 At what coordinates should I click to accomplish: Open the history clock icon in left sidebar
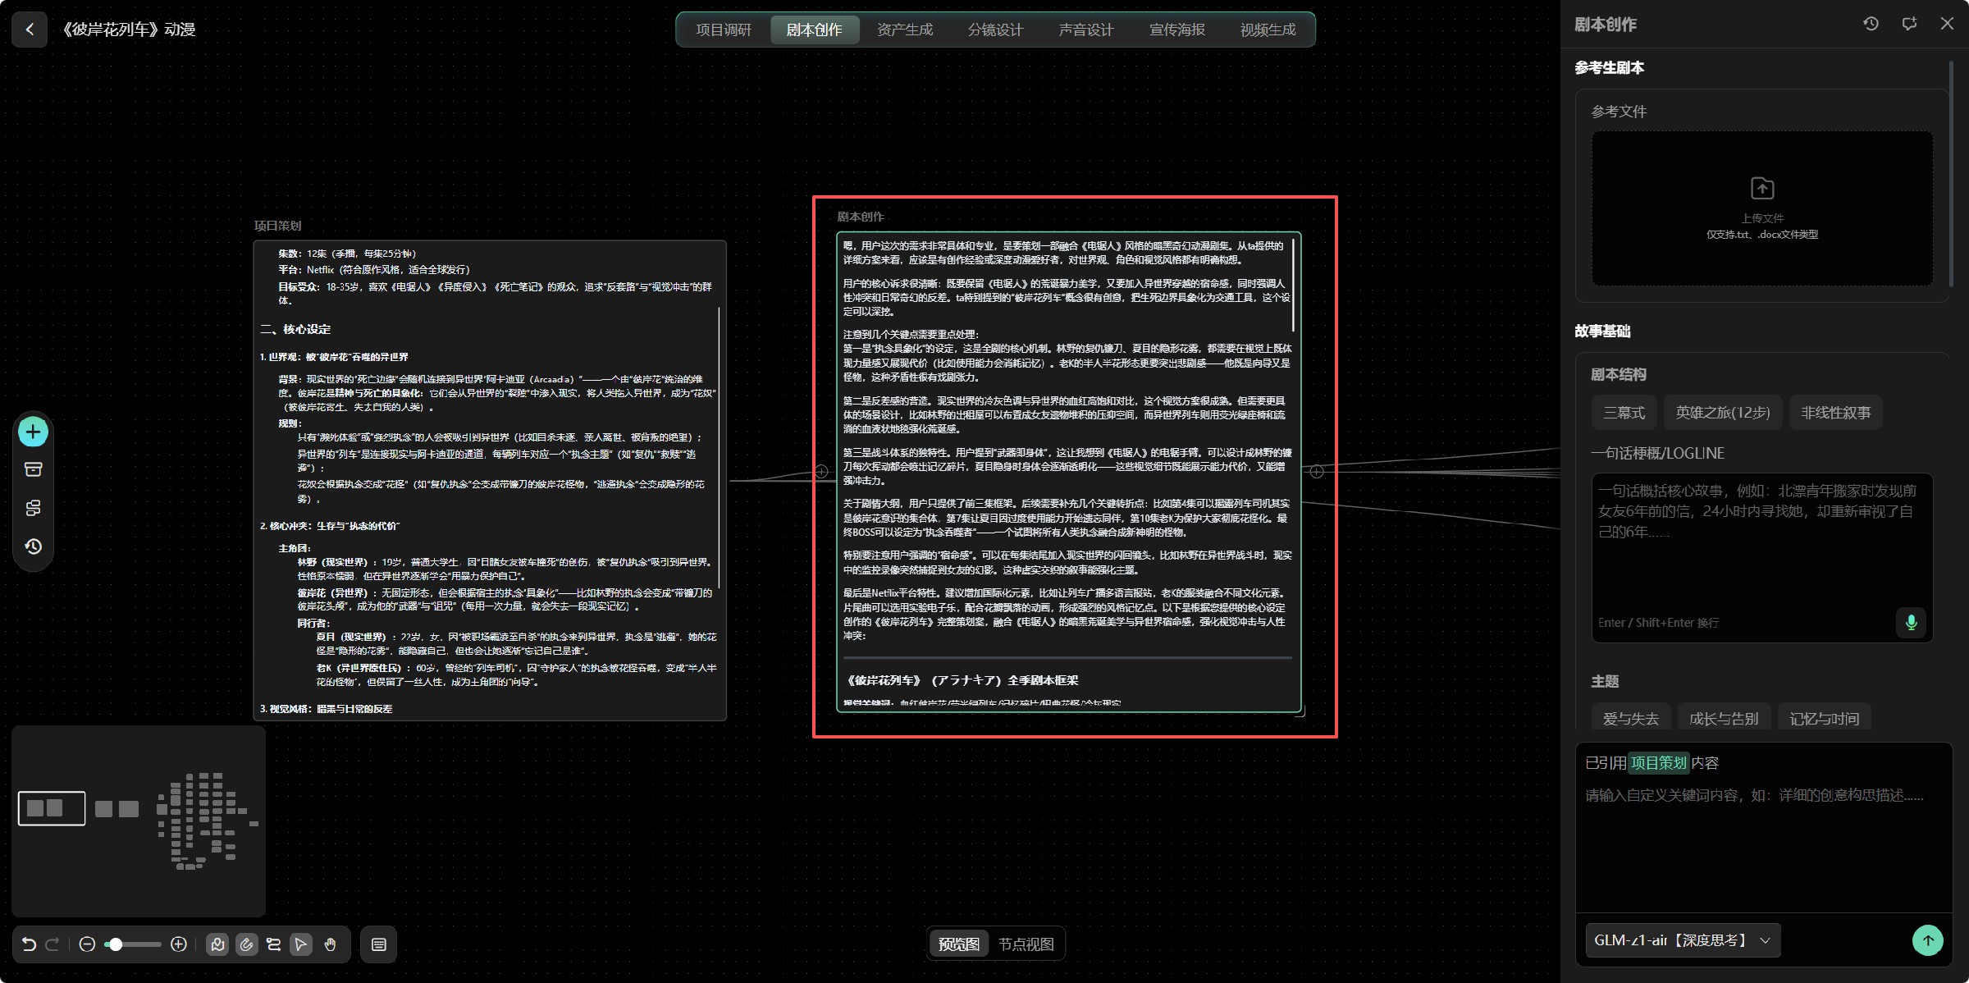(x=33, y=546)
